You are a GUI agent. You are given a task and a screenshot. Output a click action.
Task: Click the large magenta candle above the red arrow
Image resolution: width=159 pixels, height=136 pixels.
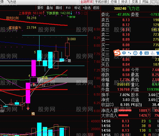click(28, 93)
